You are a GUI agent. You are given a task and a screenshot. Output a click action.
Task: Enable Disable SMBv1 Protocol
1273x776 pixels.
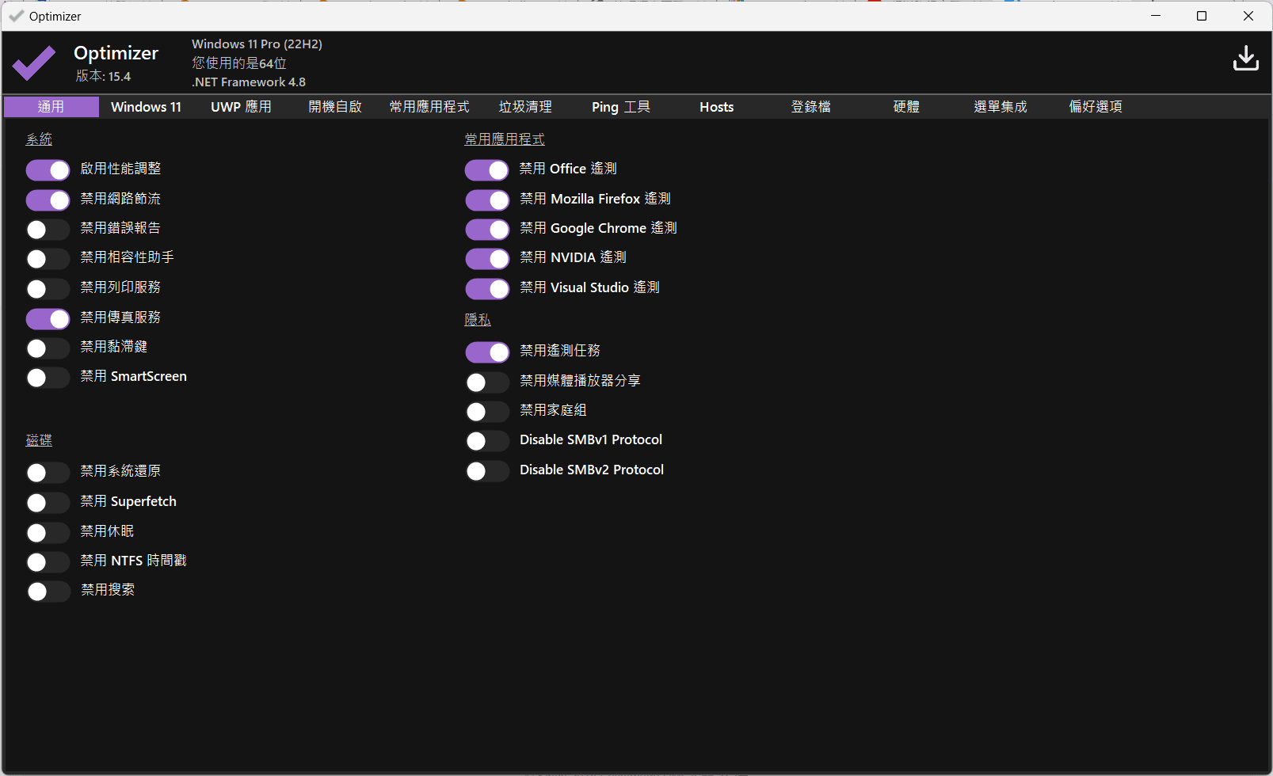(x=486, y=440)
